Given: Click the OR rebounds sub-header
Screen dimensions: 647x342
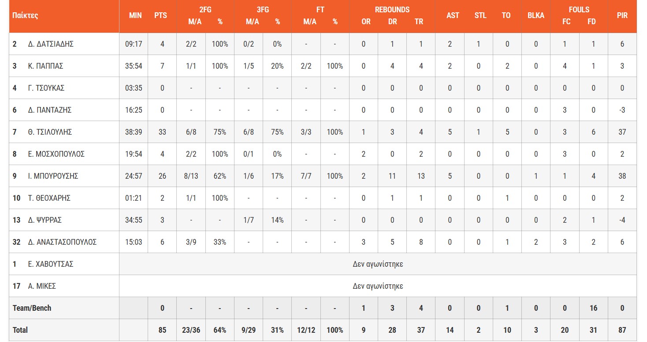Looking at the screenshot, I should (366, 21).
